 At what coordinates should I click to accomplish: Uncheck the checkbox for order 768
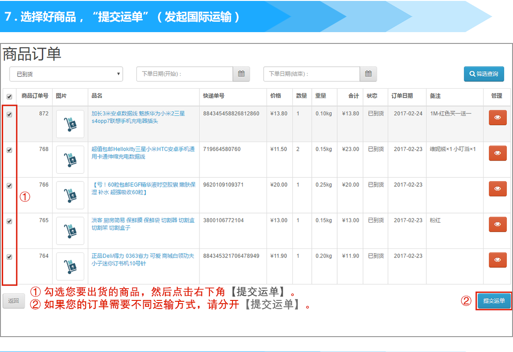pyautogui.click(x=10, y=150)
